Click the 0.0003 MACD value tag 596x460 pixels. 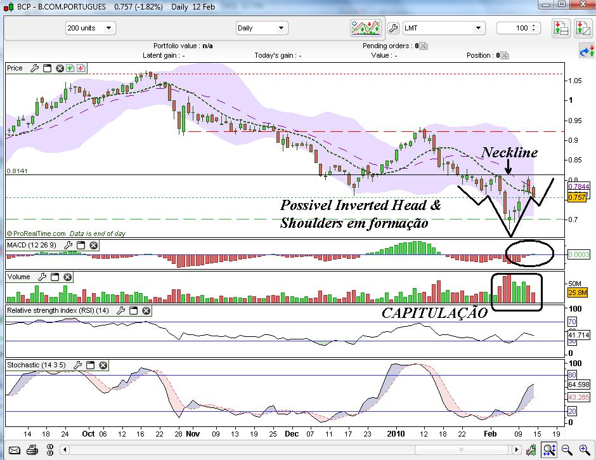pos(578,254)
